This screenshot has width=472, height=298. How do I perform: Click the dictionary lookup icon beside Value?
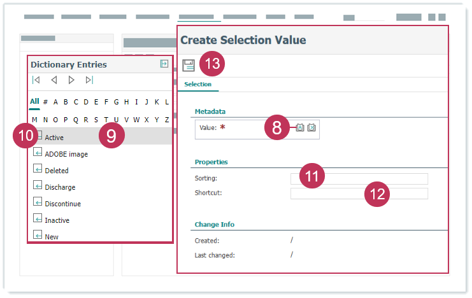(300, 127)
